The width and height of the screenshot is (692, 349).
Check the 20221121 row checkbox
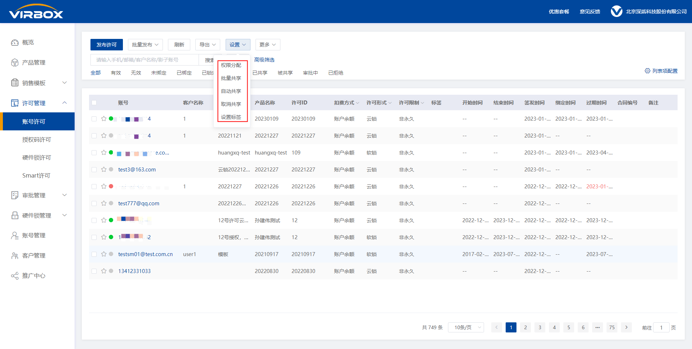point(94,136)
